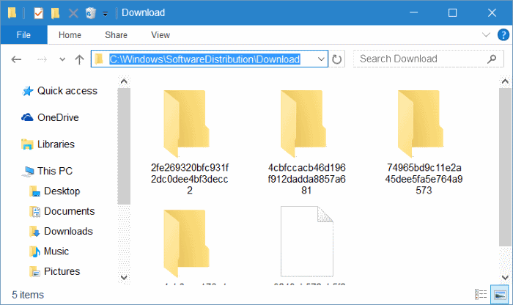Expand address bar history dropdown
Screen dimensions: 513x305
322,59
